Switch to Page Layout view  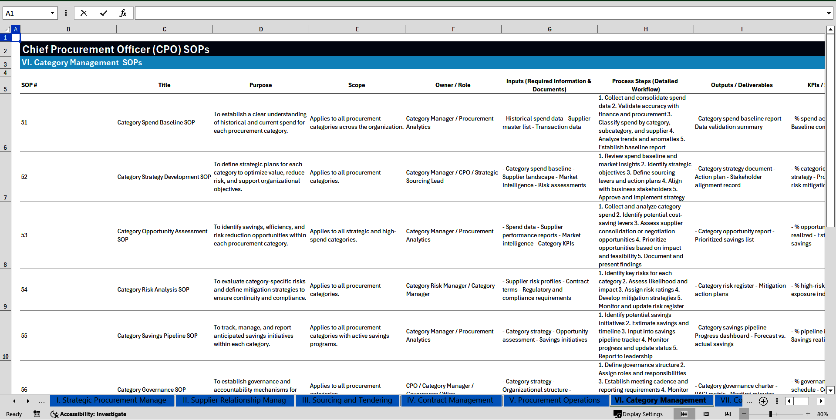click(706, 414)
